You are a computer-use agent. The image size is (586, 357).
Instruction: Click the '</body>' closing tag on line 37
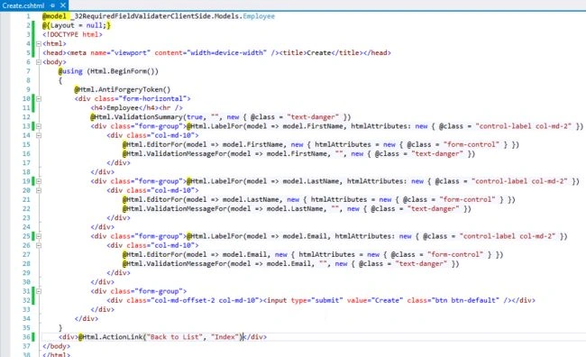[x=56, y=346]
